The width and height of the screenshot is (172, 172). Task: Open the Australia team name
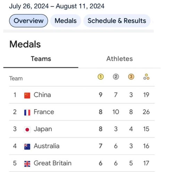pyautogui.click(x=47, y=146)
